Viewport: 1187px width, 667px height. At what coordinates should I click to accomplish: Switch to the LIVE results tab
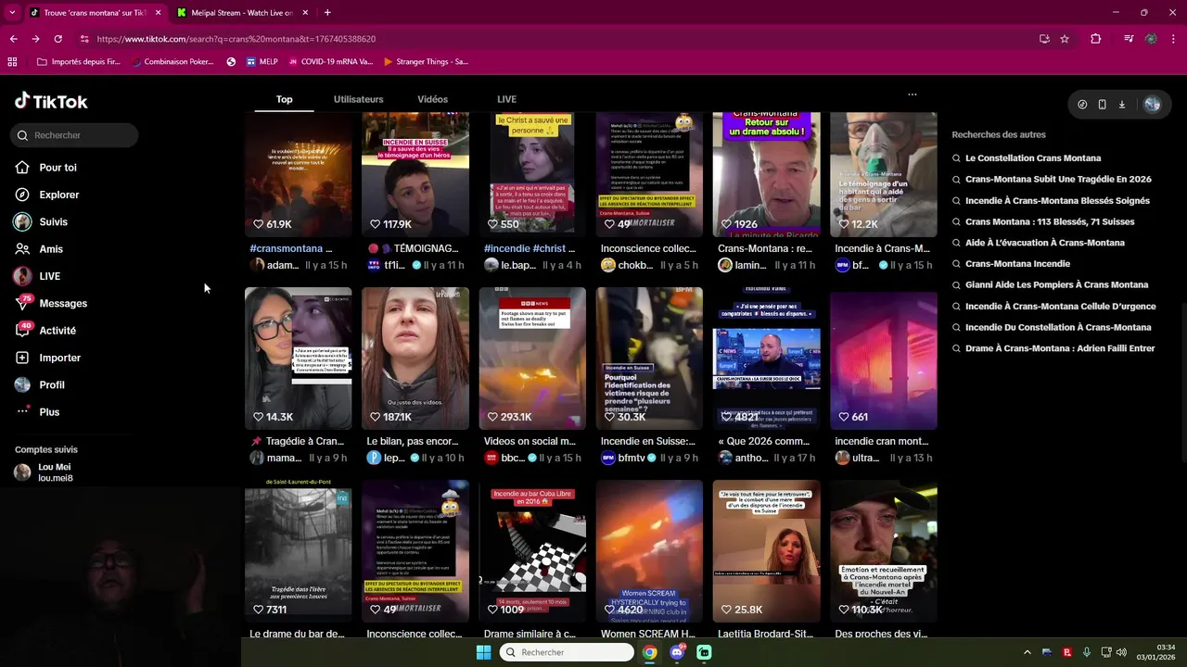[506, 99]
